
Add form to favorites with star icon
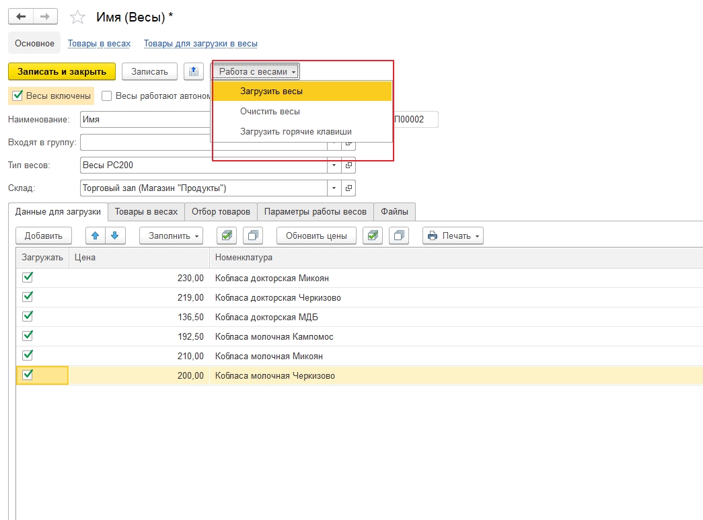pyautogui.click(x=78, y=17)
